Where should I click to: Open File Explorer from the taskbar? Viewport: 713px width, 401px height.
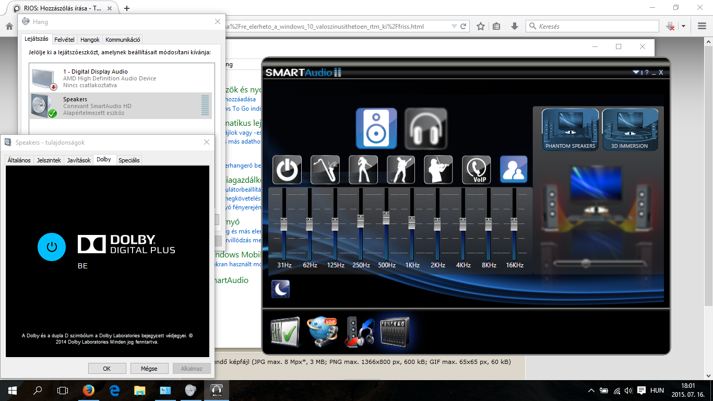(x=139, y=391)
